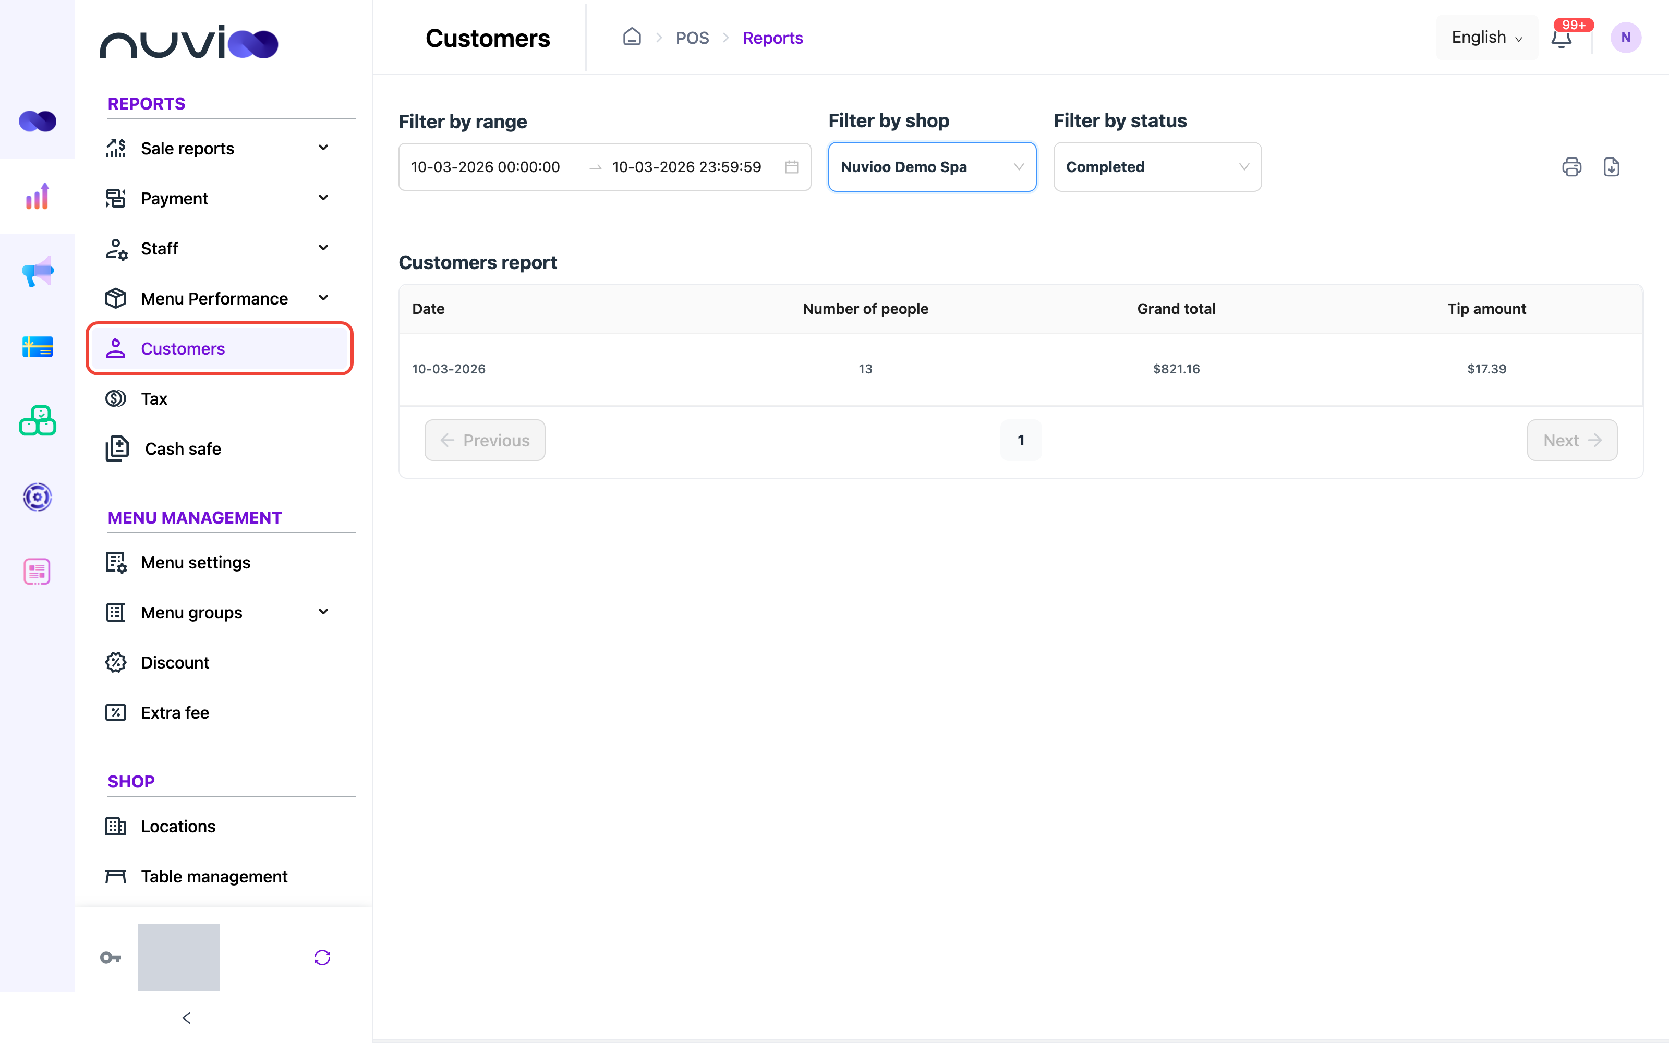This screenshot has width=1669, height=1043.
Task: Open the Filter by status dropdown
Action: 1157,167
